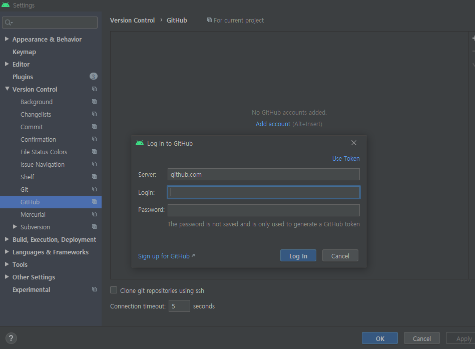Expand the Other Settings section
Image resolution: width=475 pixels, height=349 pixels.
[7, 276]
